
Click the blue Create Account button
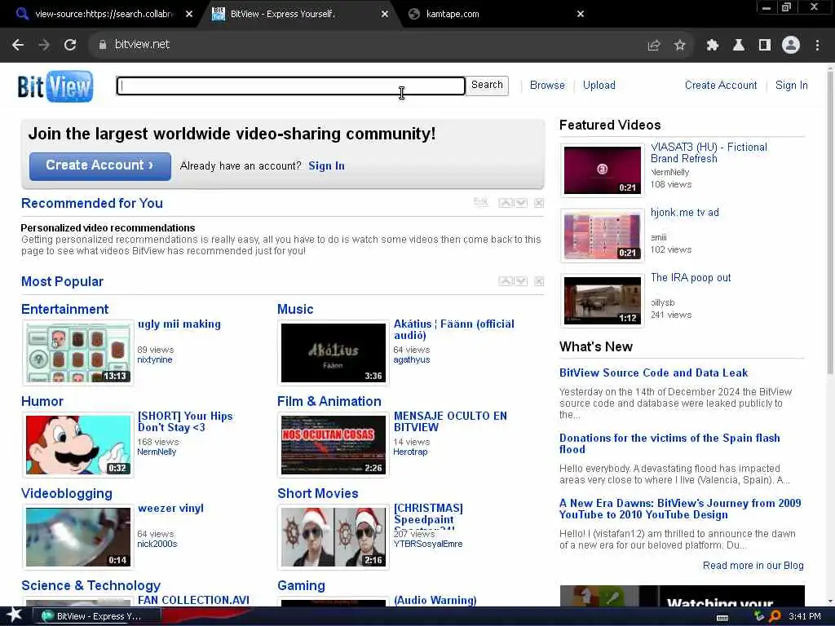click(100, 166)
